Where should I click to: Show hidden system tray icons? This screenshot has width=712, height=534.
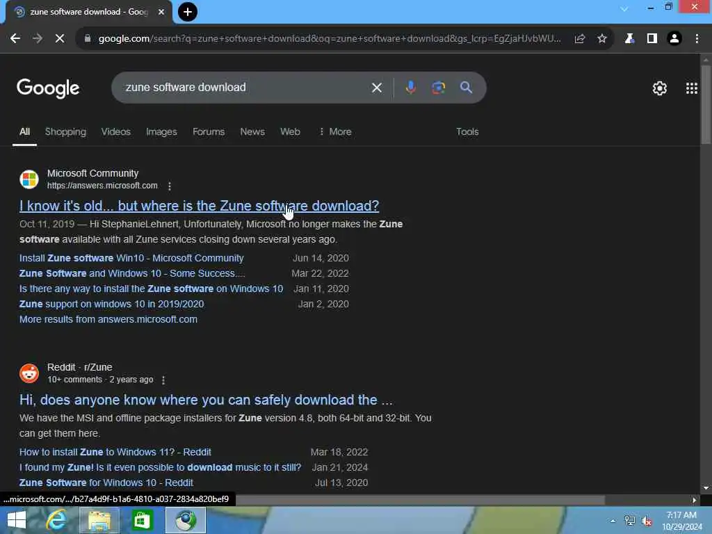(x=613, y=521)
